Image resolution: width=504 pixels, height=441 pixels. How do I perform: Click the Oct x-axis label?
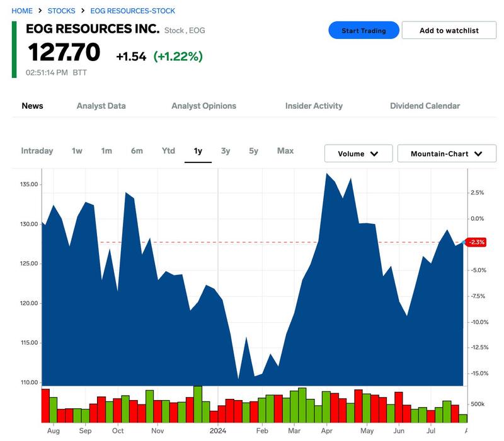(118, 431)
